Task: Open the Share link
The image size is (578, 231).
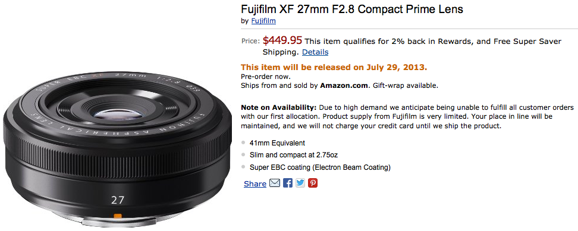Action: [x=255, y=184]
